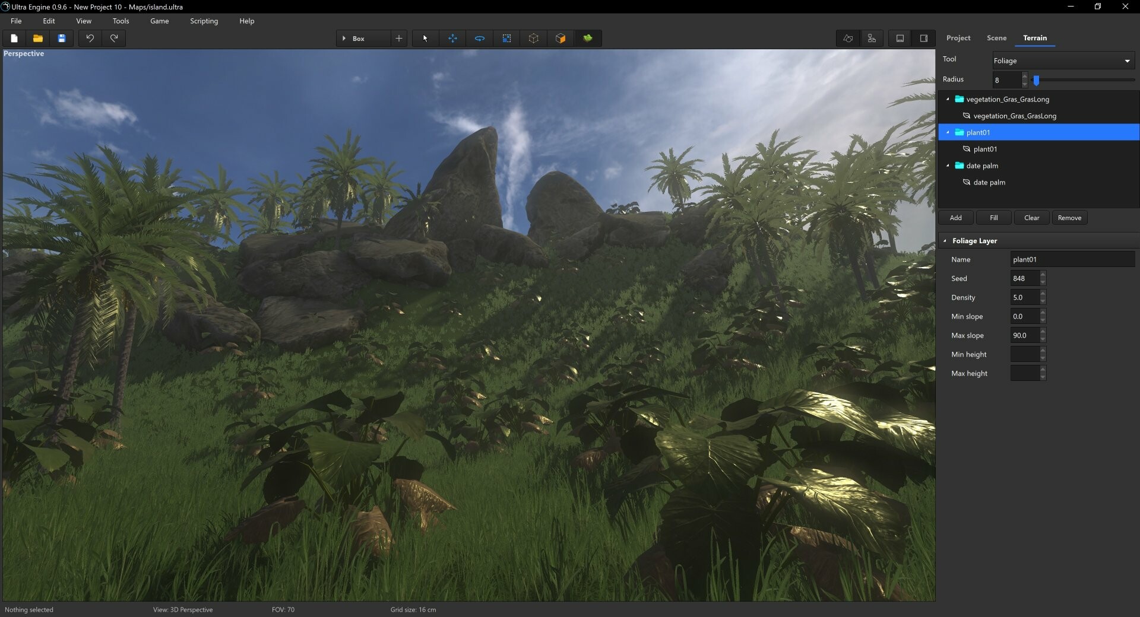The height and width of the screenshot is (617, 1140).
Task: Select the arrow Select tool
Action: 425,39
